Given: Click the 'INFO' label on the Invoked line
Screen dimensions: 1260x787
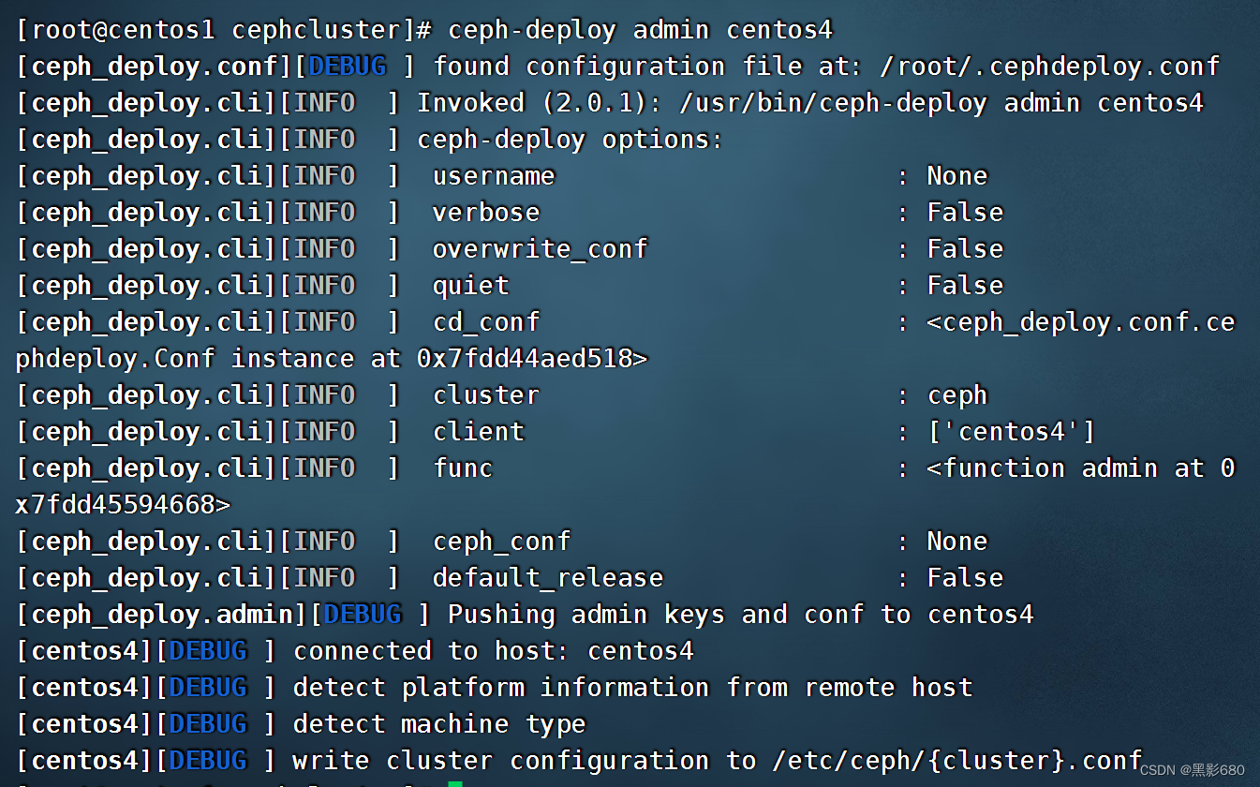Looking at the screenshot, I should tap(324, 103).
